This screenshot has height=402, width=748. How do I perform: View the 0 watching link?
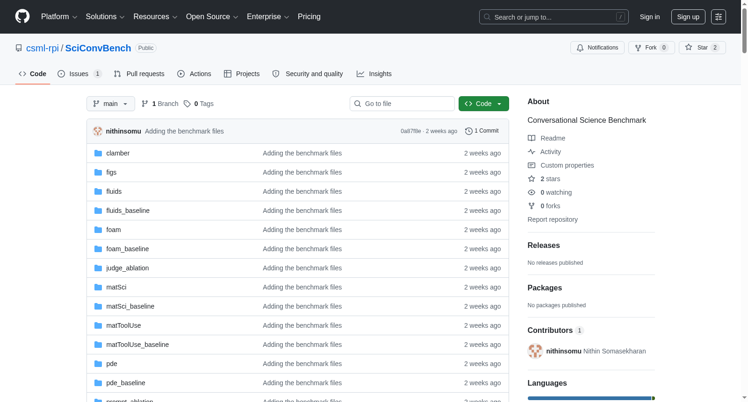(x=556, y=192)
